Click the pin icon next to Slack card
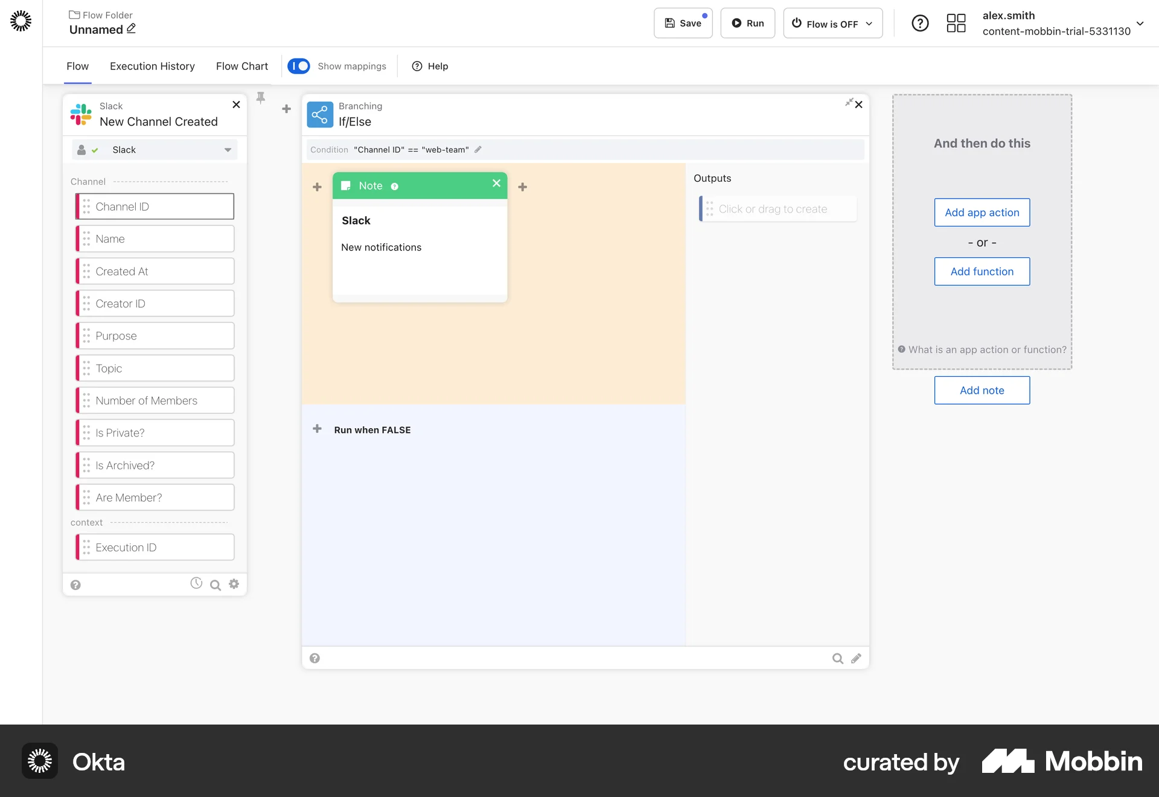The height and width of the screenshot is (797, 1159). click(x=260, y=97)
